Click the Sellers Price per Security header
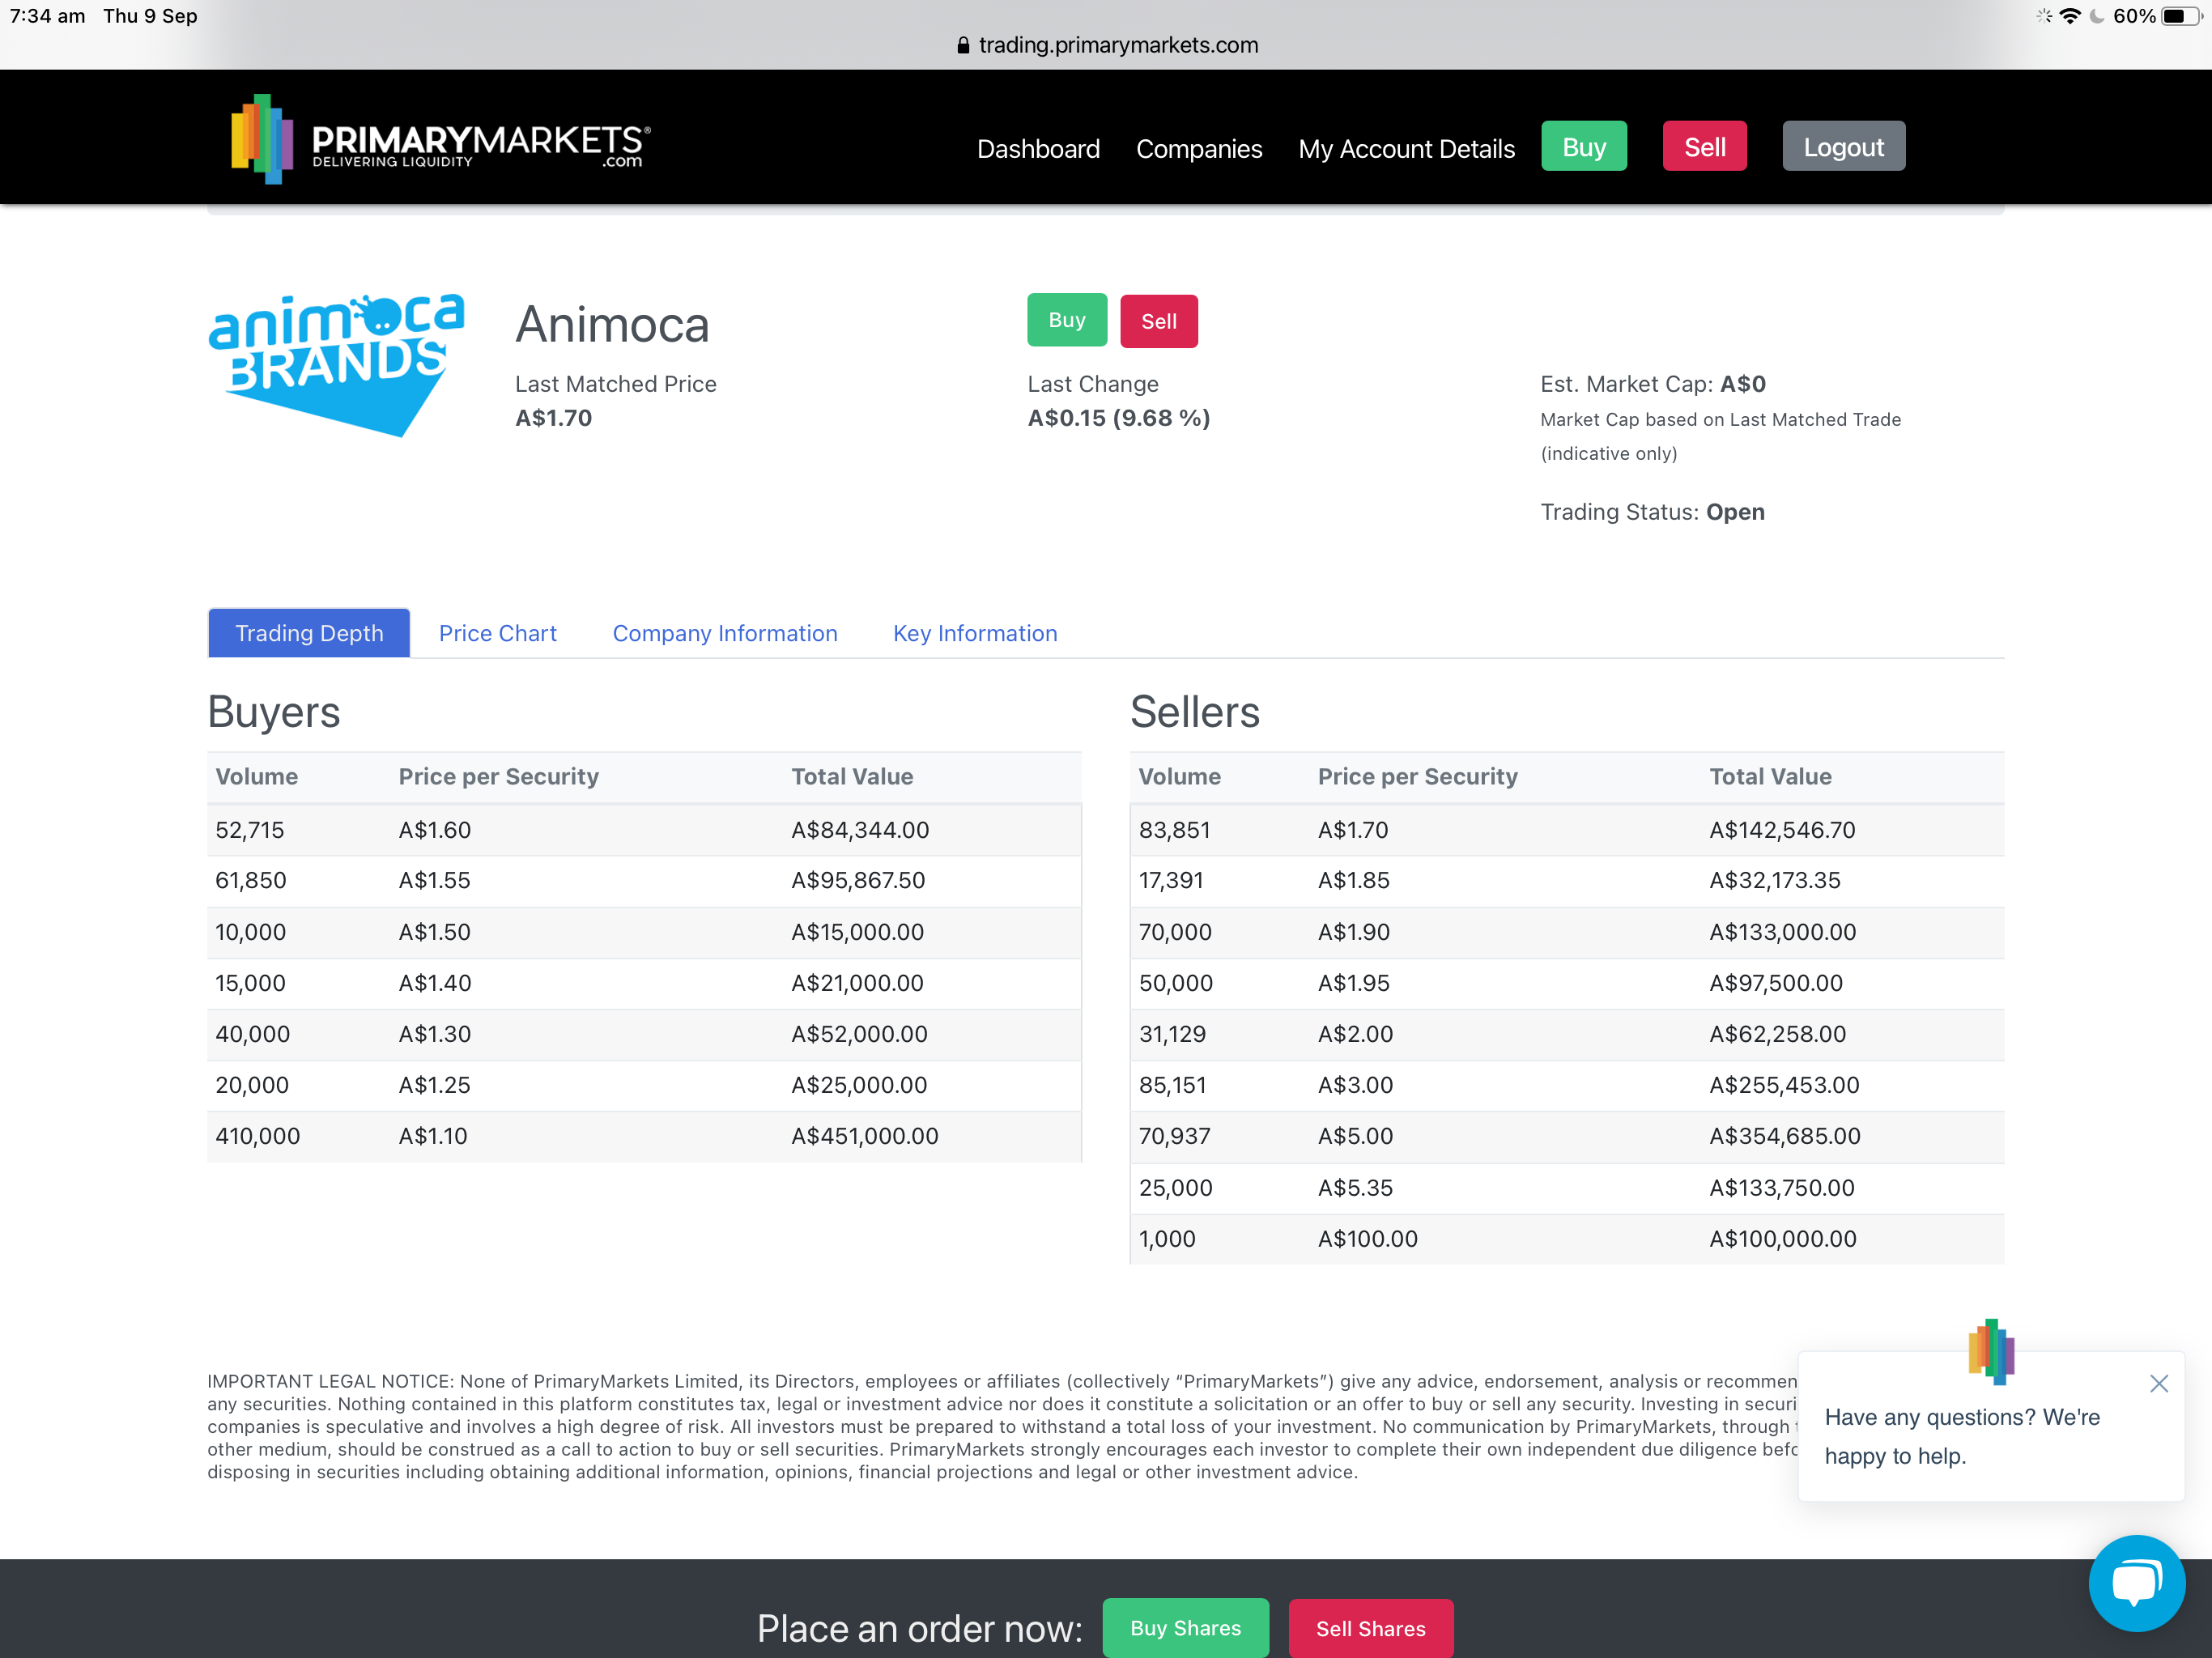 click(x=1417, y=776)
